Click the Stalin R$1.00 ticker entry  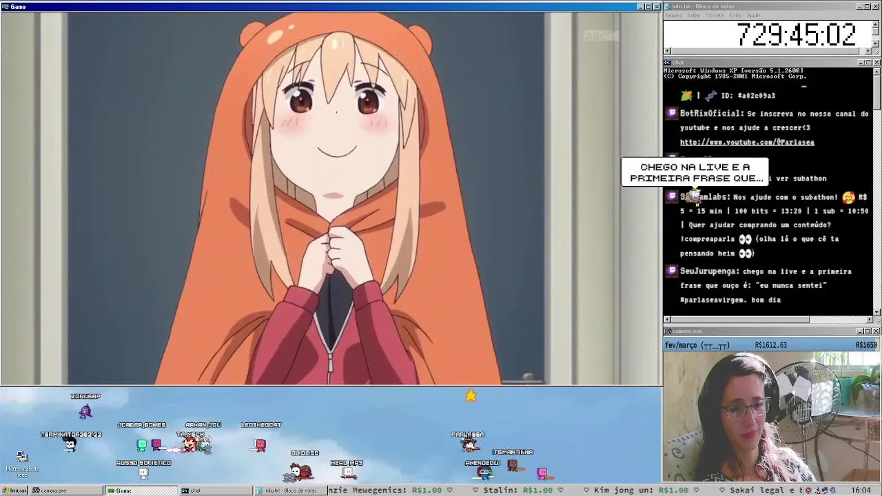point(517,490)
